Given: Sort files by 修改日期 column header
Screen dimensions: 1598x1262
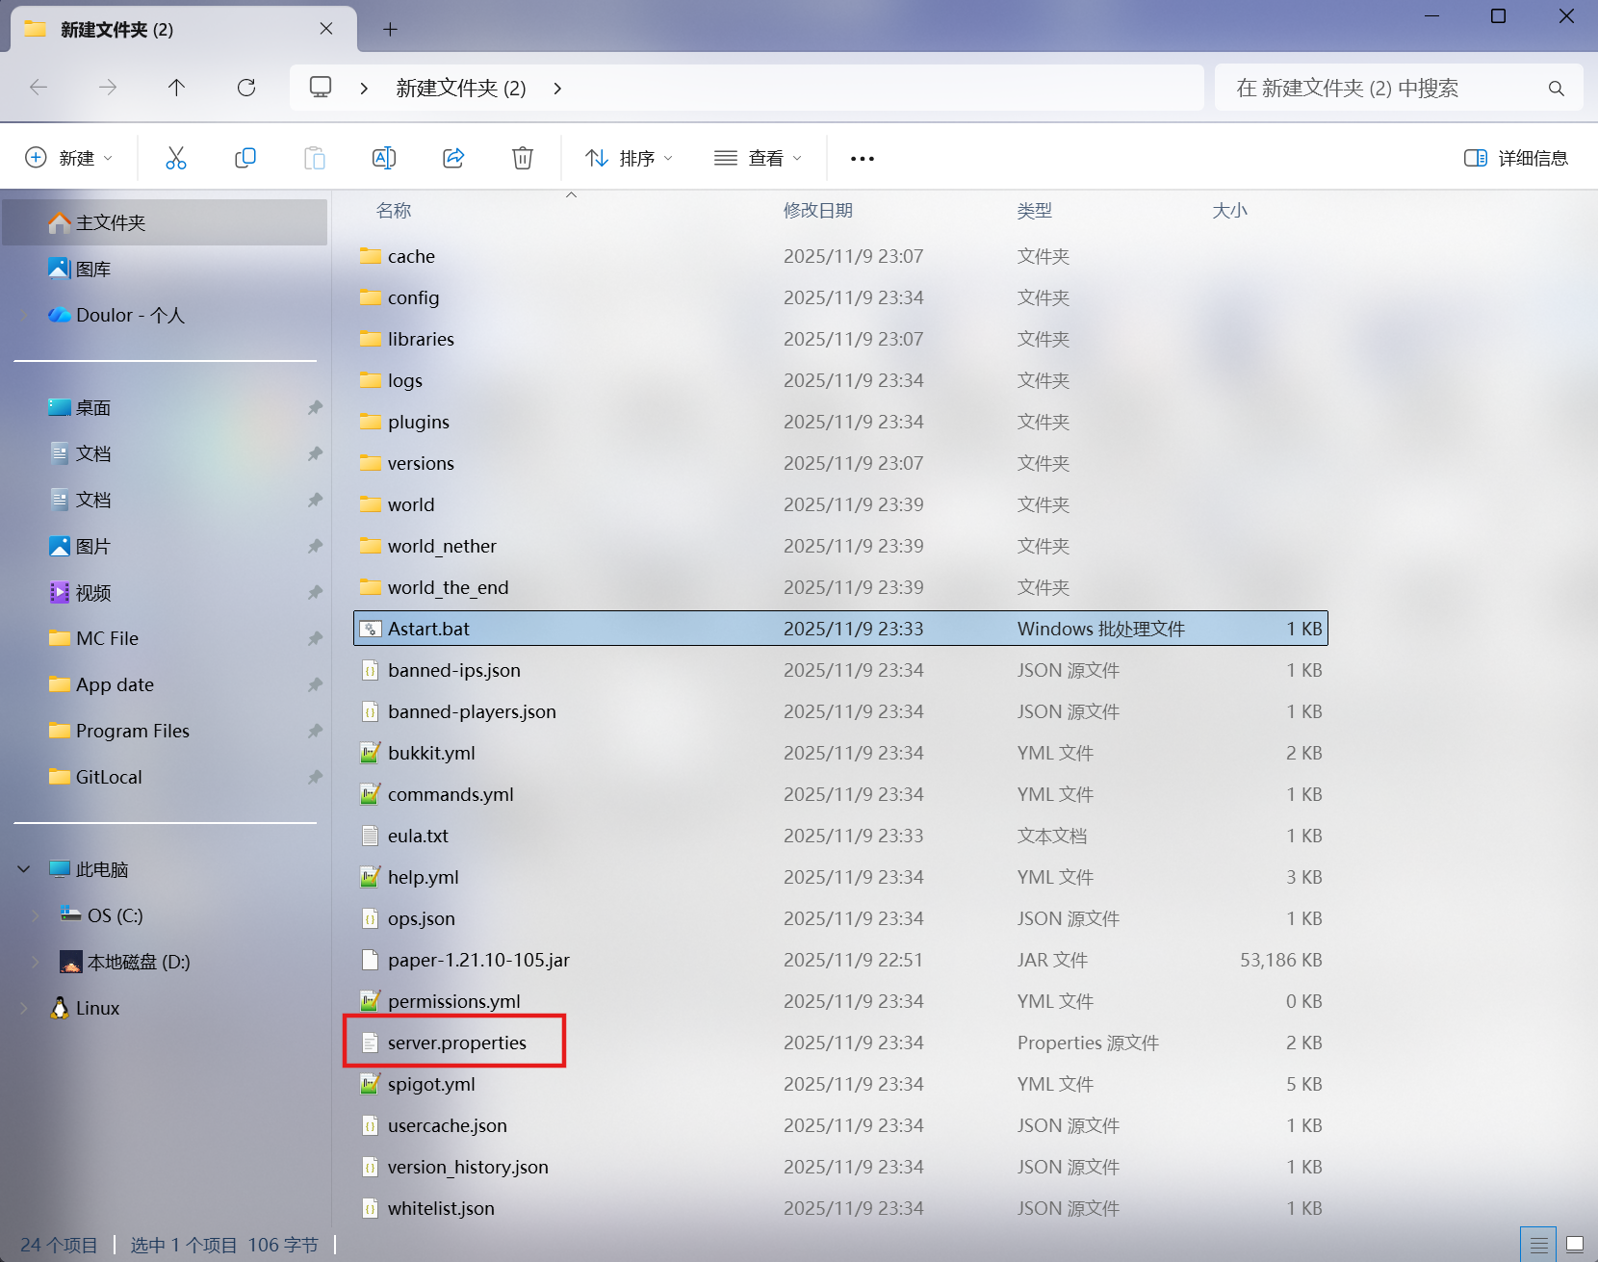Looking at the screenshot, I should point(817,210).
